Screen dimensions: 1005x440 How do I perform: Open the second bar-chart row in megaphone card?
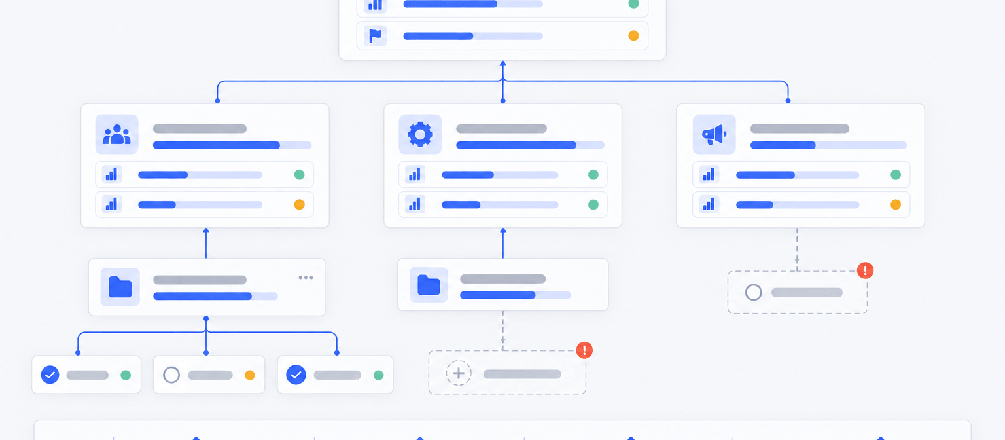click(801, 204)
